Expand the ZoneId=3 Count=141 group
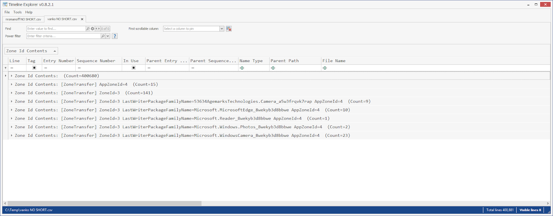 pyautogui.click(x=11, y=93)
